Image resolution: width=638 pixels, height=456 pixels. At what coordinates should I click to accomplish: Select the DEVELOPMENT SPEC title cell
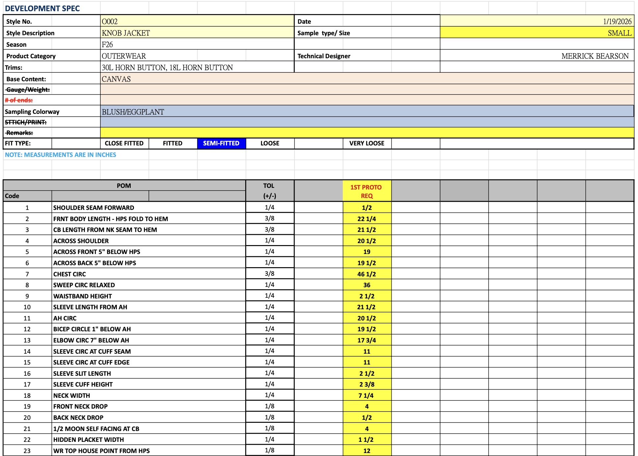point(43,9)
